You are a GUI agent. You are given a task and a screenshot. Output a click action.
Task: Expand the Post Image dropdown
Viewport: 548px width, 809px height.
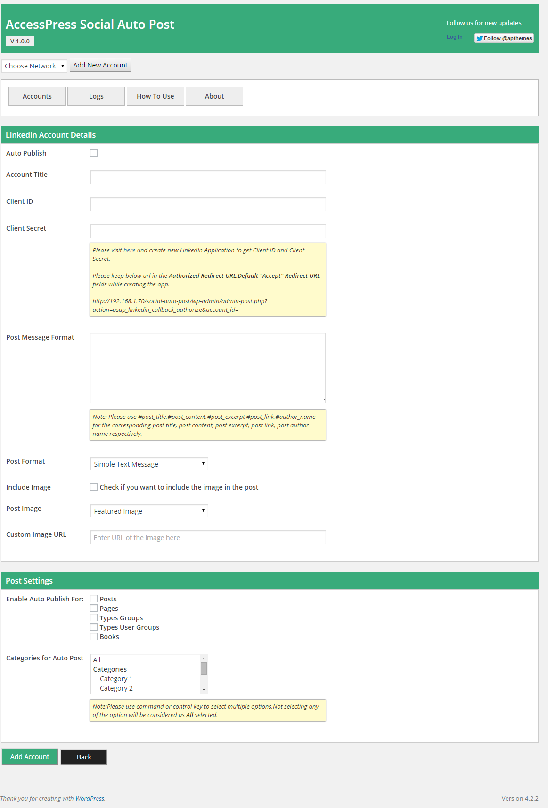pos(149,511)
